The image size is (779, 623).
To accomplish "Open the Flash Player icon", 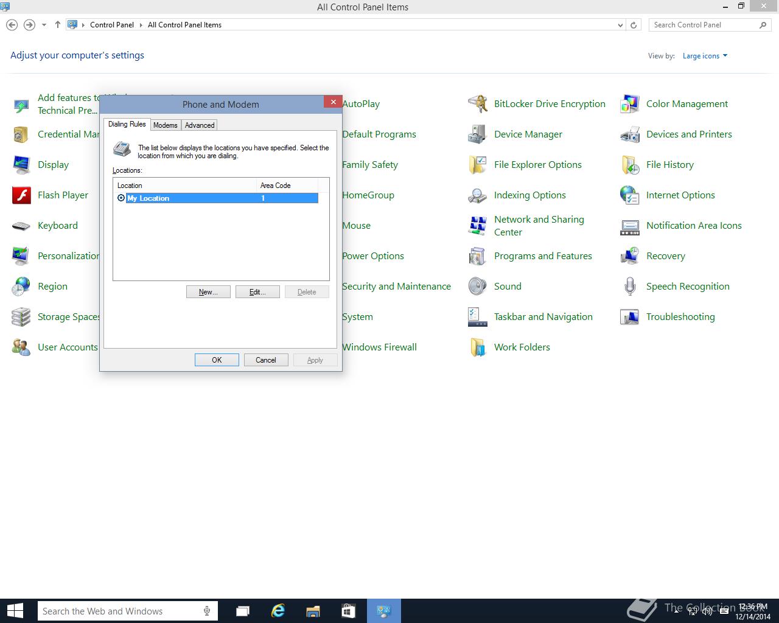I will click(x=21, y=195).
